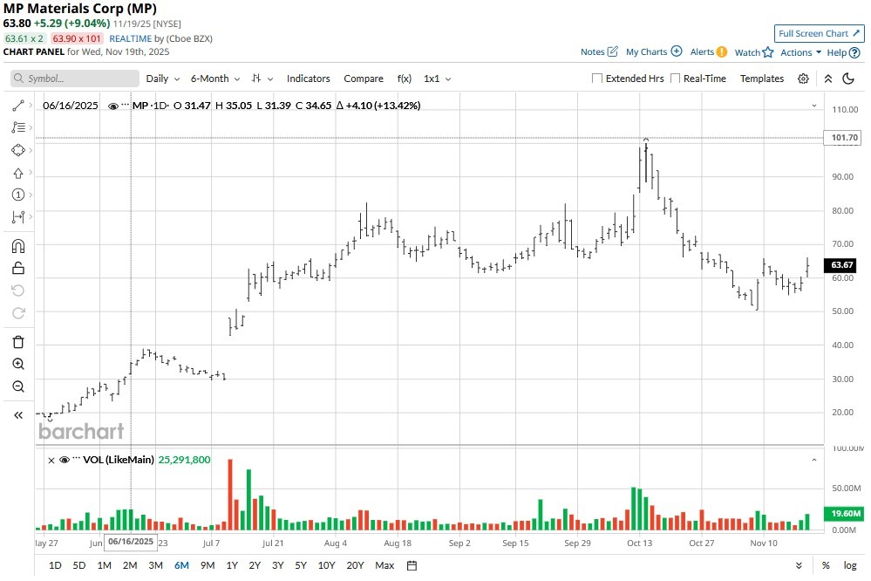Select the 9M time range
The height and width of the screenshot is (581, 871).
[x=208, y=566]
